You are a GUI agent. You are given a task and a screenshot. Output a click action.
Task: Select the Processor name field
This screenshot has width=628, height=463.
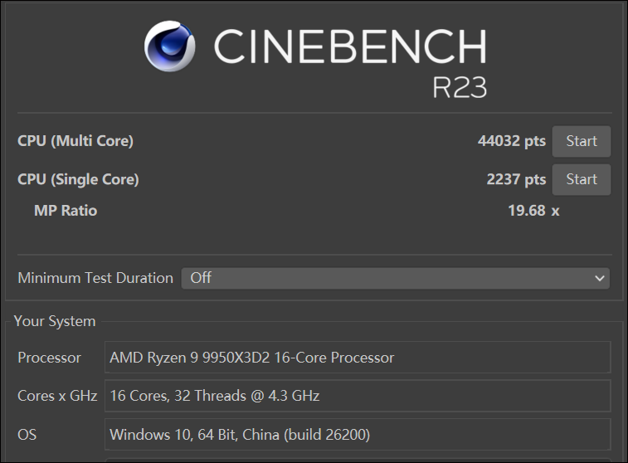(358, 358)
